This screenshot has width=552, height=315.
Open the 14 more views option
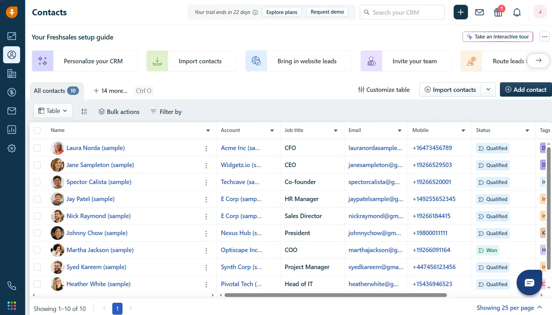click(x=110, y=91)
